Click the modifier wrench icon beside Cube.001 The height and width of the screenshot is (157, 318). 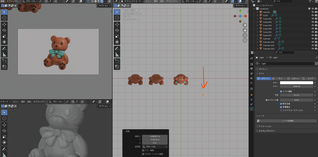(276, 19)
